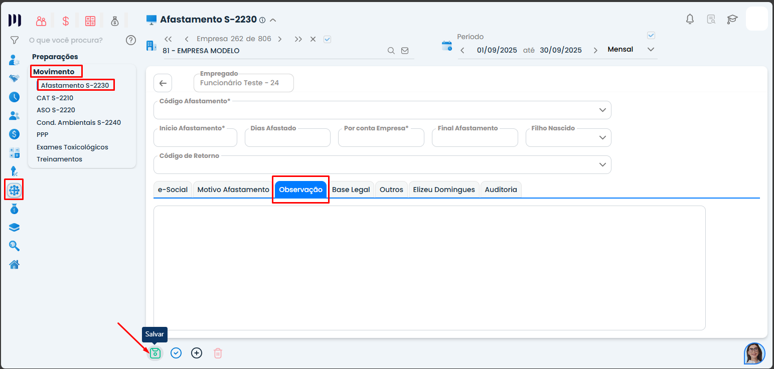Click the green Salvar save icon
The width and height of the screenshot is (774, 369).
156,353
